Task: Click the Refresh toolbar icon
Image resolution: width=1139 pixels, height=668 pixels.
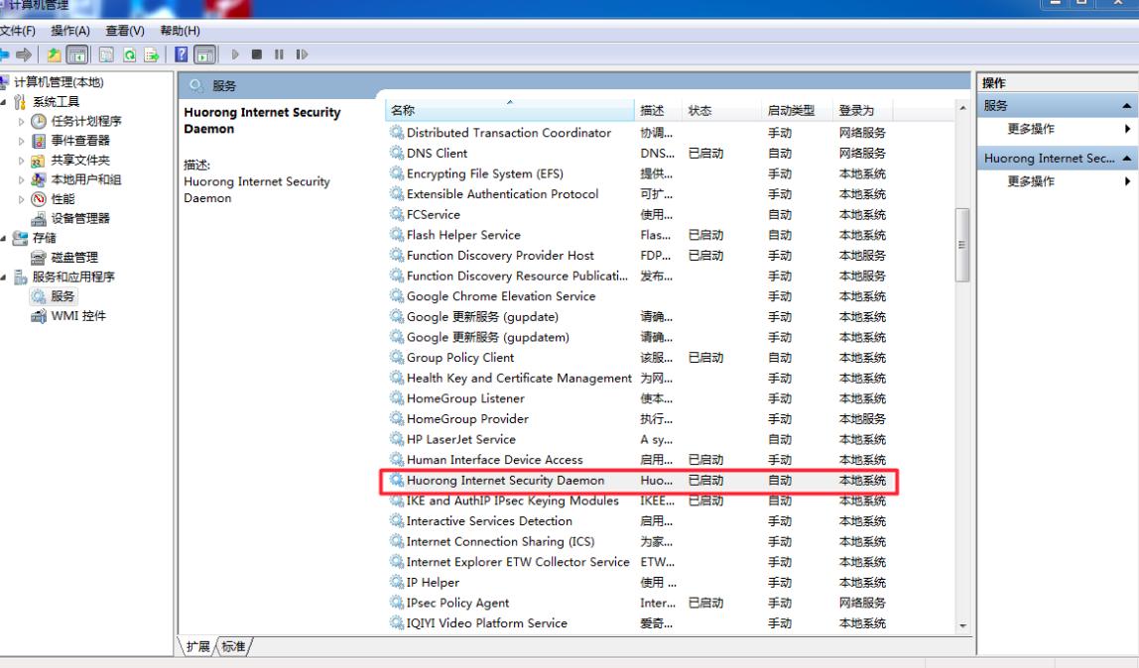Action: (x=129, y=55)
